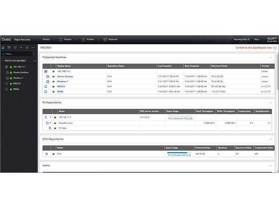This screenshot has height=208, width=279.
Task: Collapse the R3 Repositories panel
Action: (x=270, y=103)
